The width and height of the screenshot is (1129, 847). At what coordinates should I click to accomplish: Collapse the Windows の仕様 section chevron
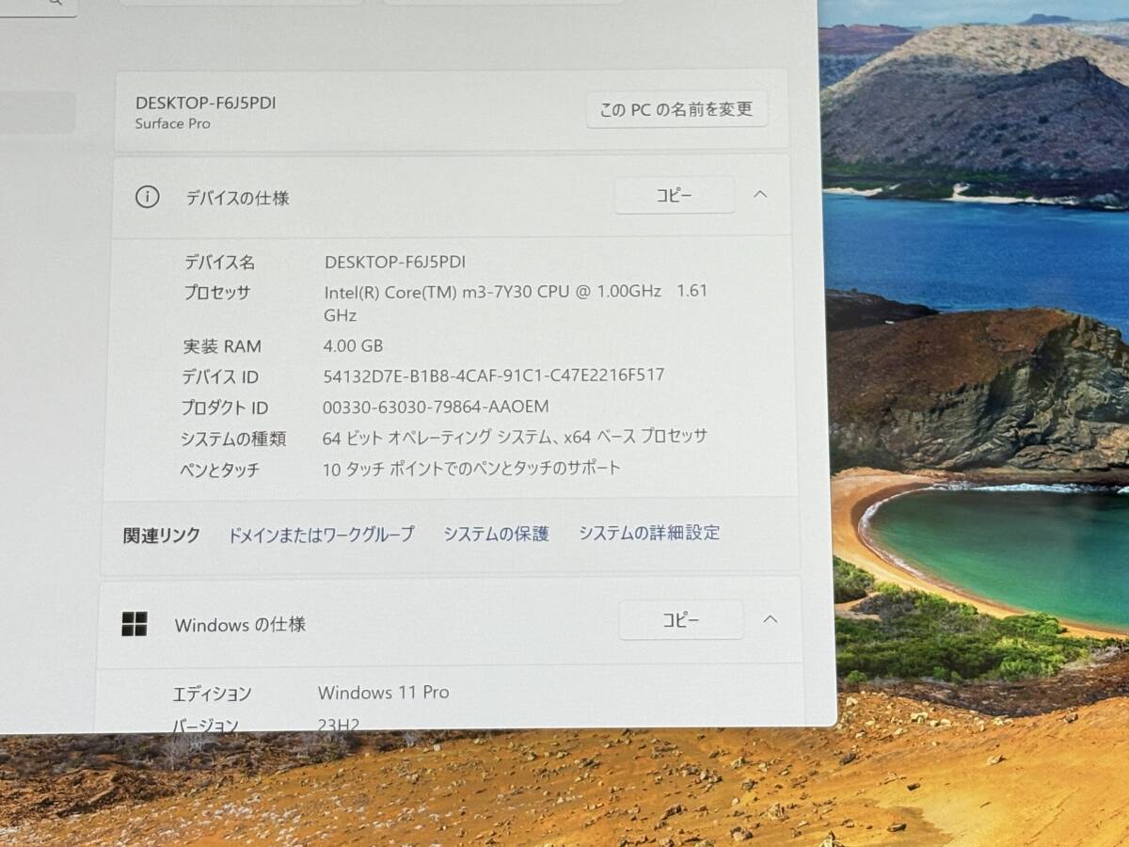point(770,619)
